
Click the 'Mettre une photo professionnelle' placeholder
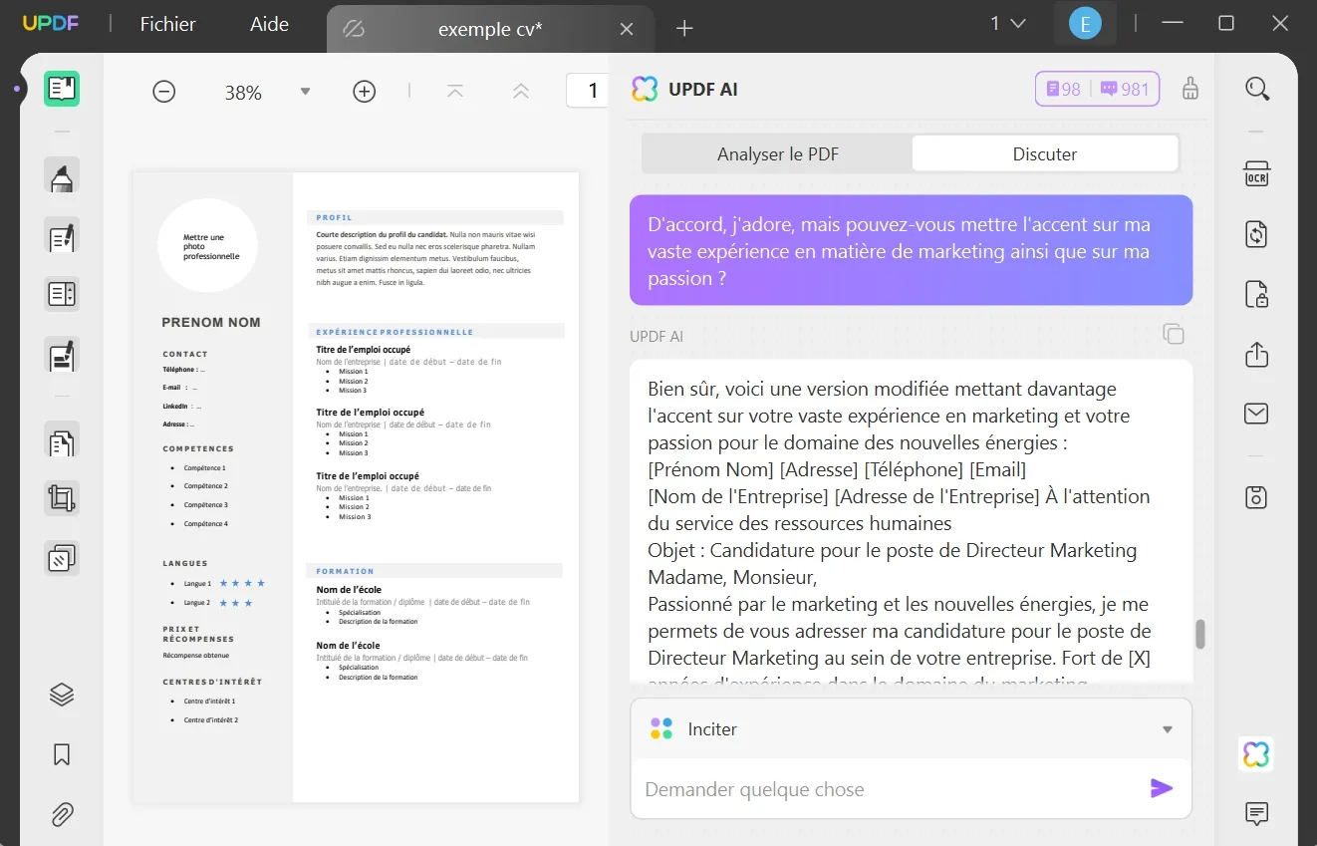point(211,246)
